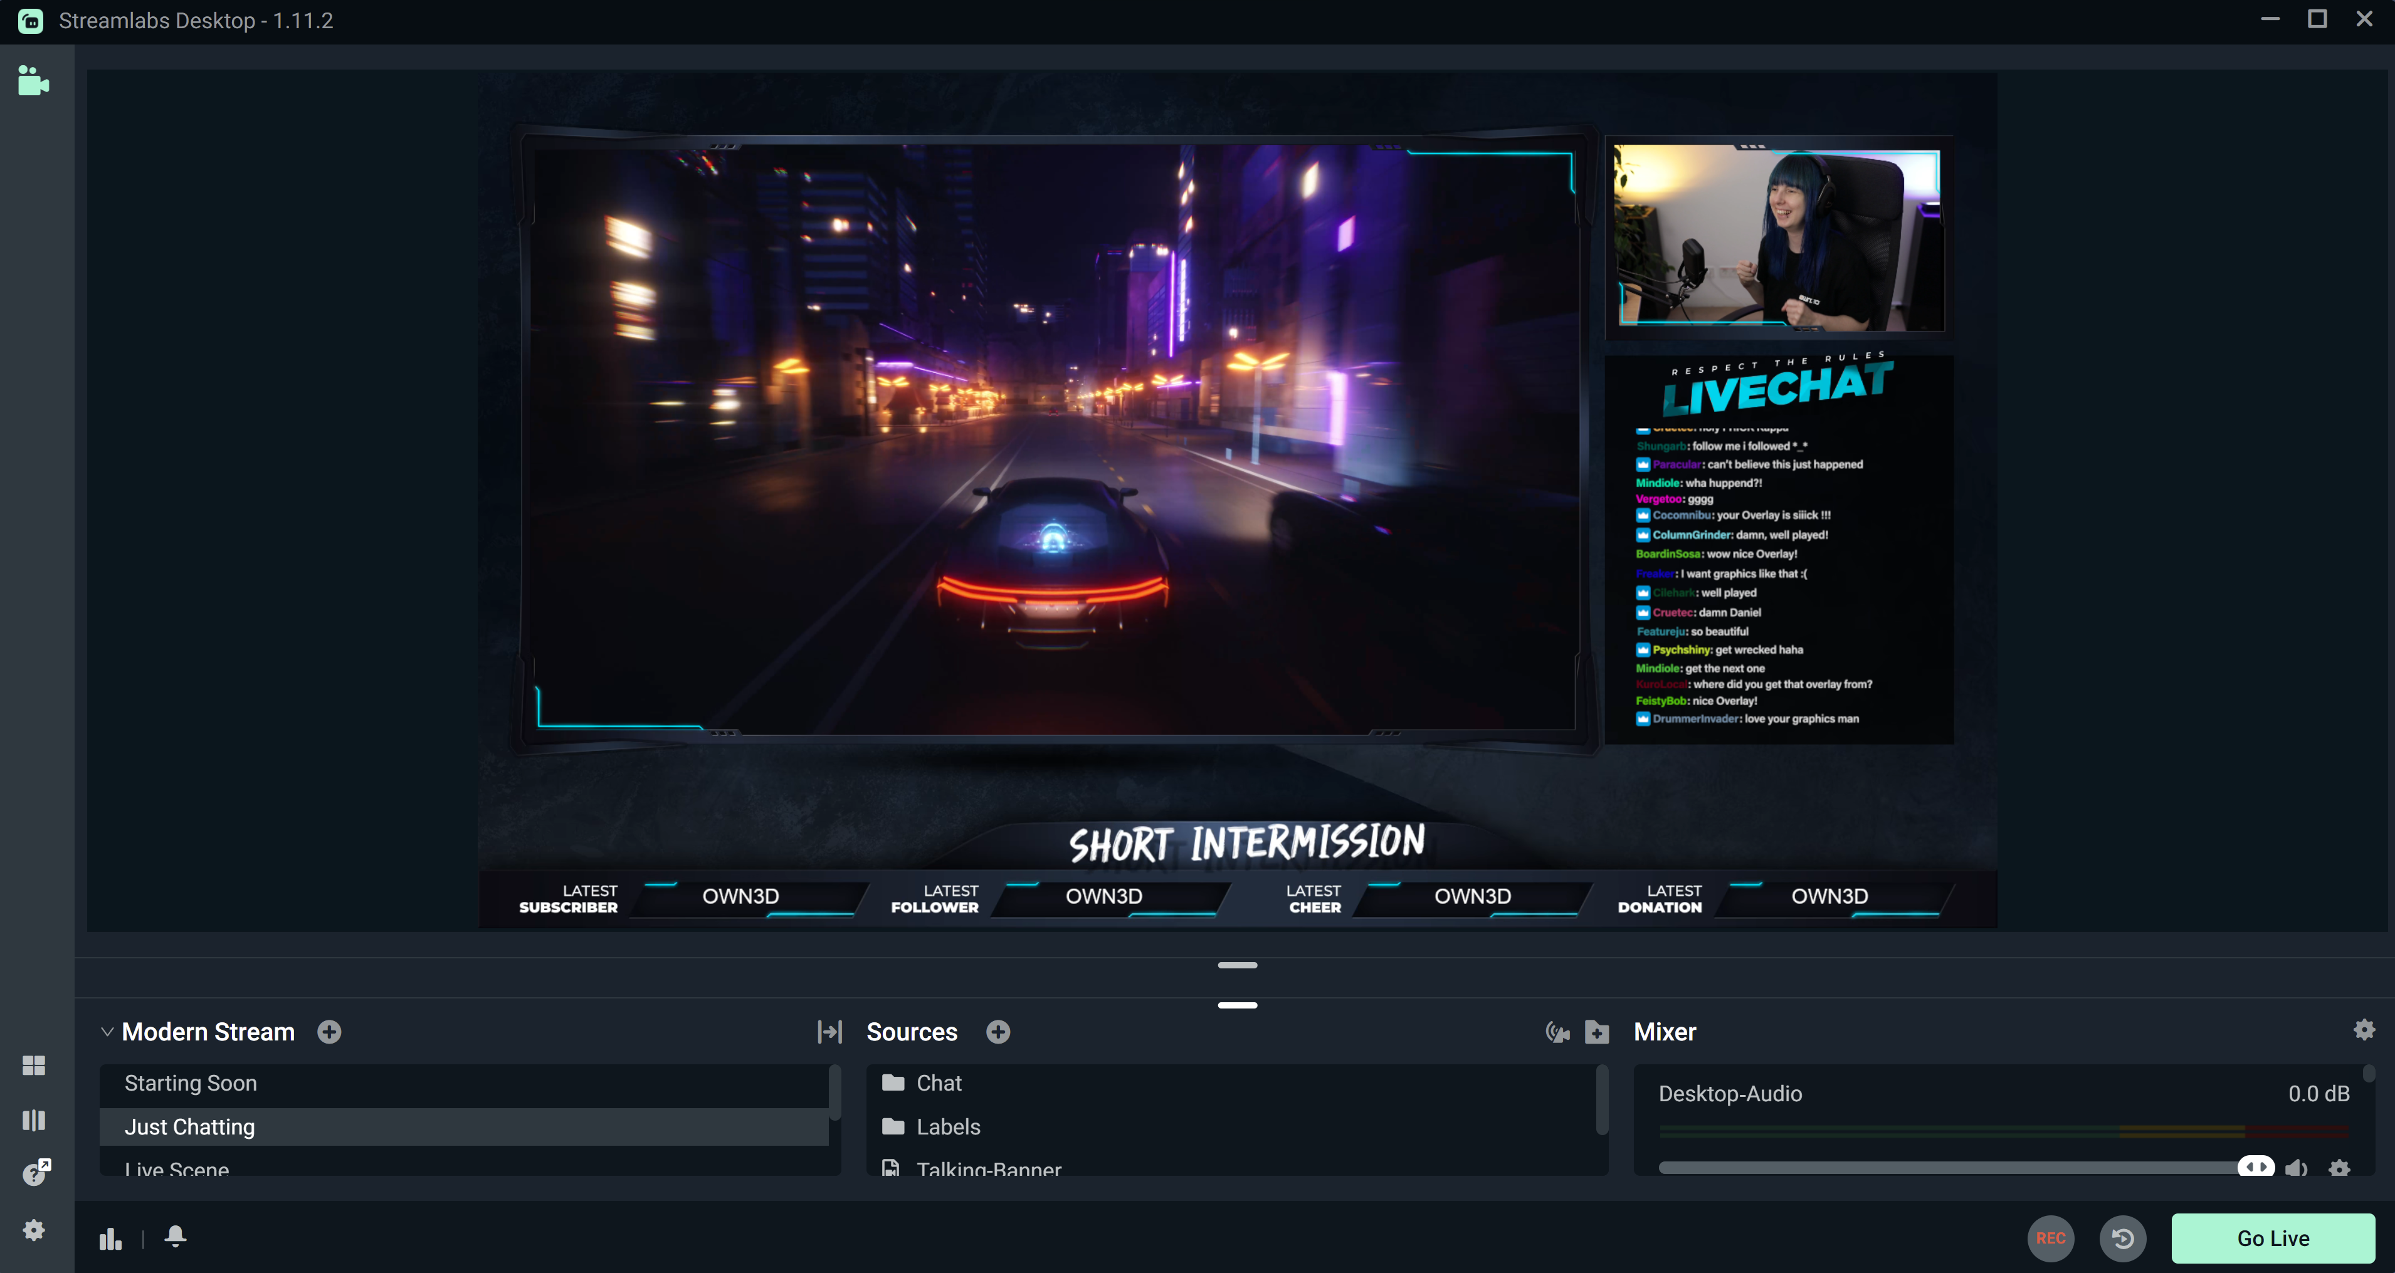Open the Dashboard pop-out icon
The image size is (2395, 1273).
(x=35, y=1173)
